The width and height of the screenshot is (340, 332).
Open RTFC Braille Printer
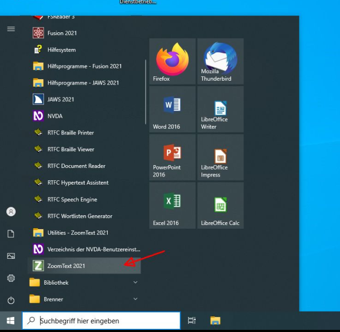pyautogui.click(x=84, y=133)
